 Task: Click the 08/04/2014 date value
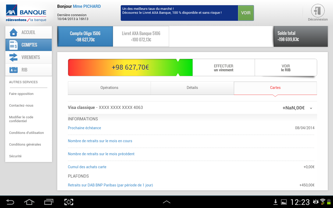click(305, 128)
